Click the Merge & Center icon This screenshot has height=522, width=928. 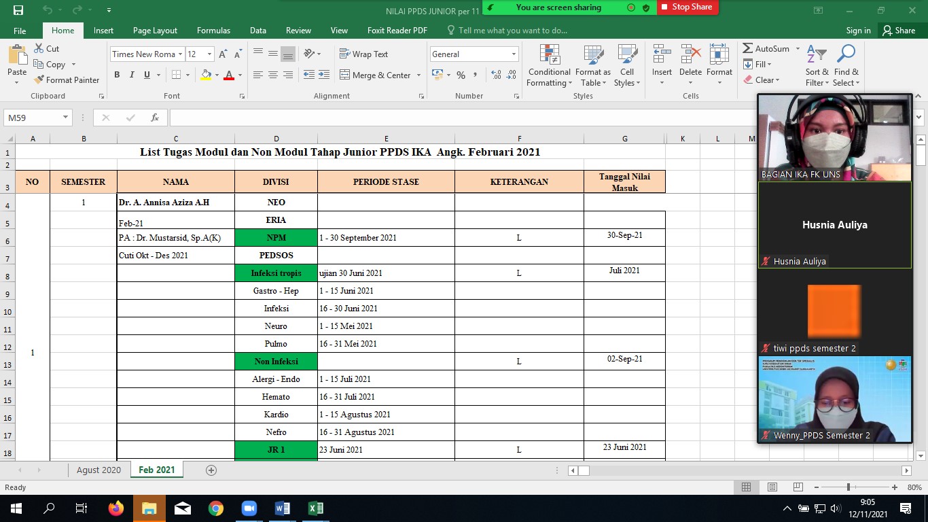[x=344, y=75]
